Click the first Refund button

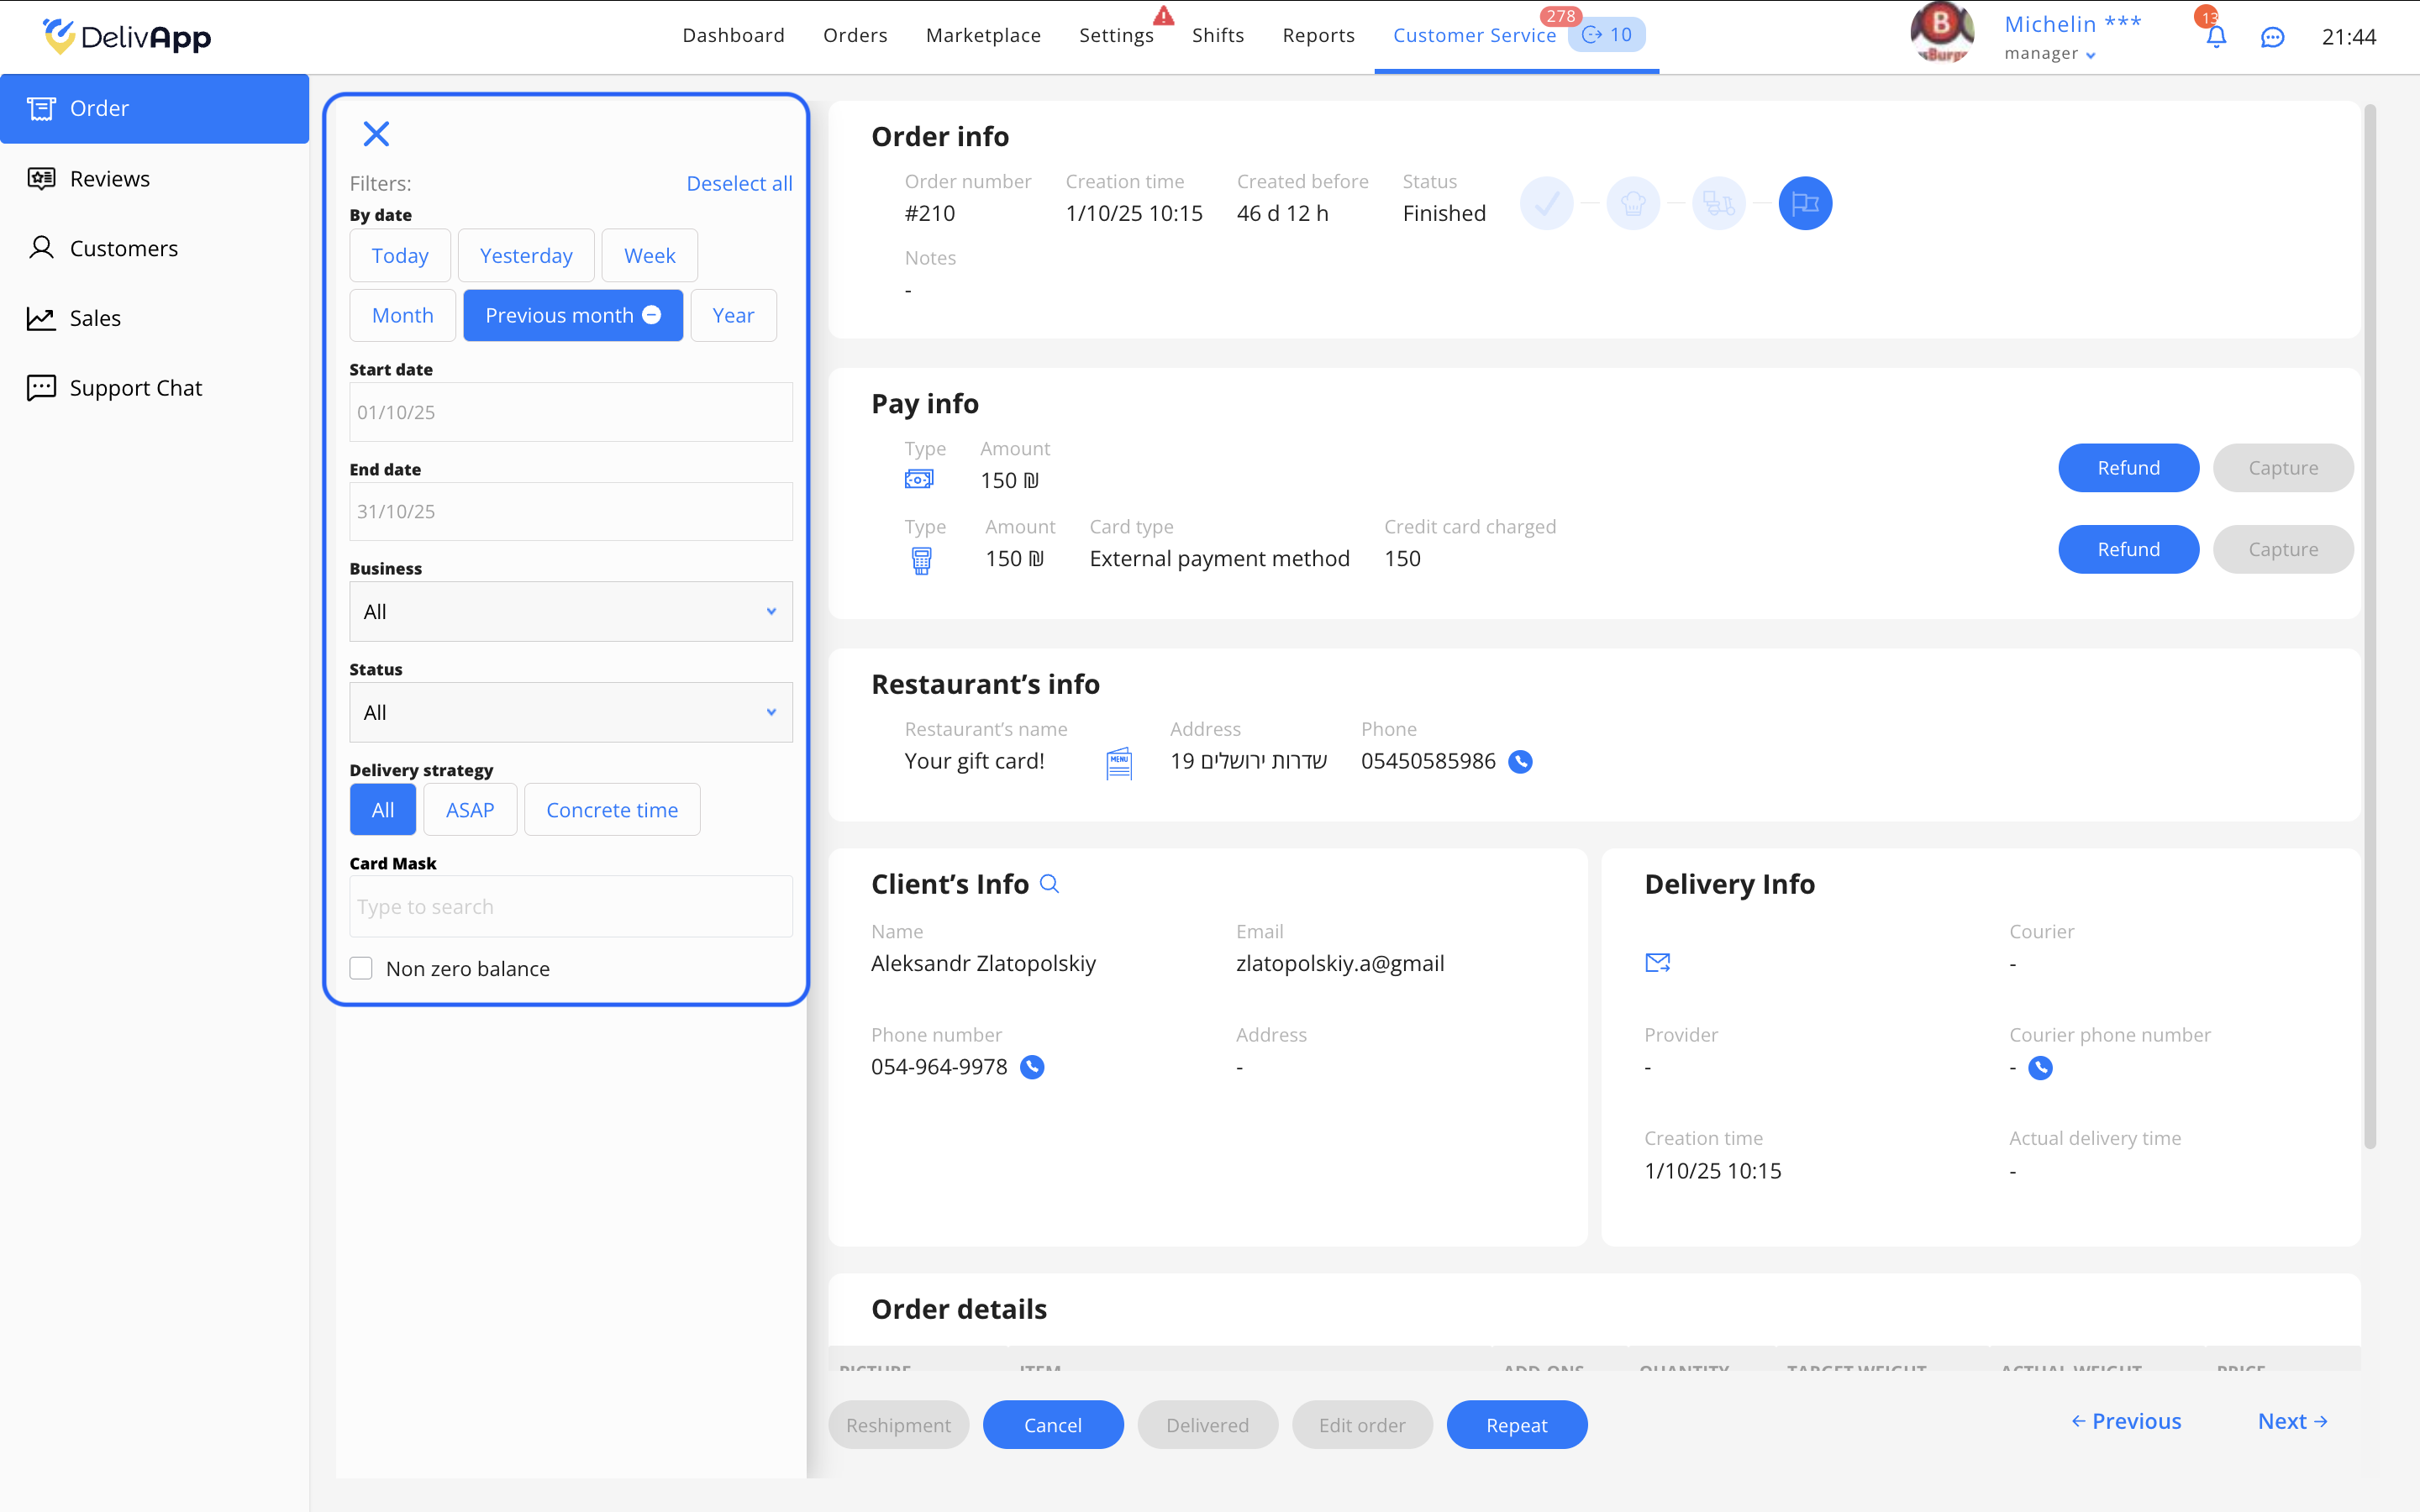pos(2128,468)
